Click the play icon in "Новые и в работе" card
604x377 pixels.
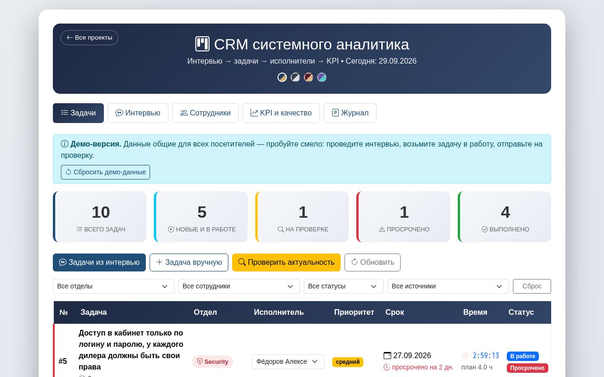tap(171, 229)
